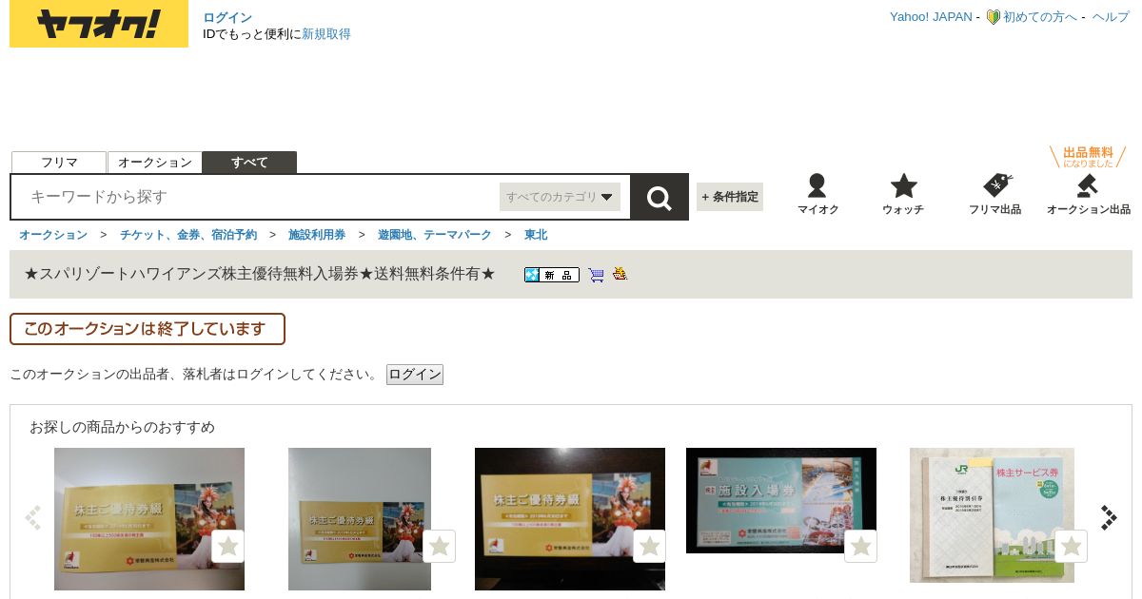Viewport: 1142px width, 599px height.
Task: Go to 東北 breadcrumb
Action: pos(536,235)
